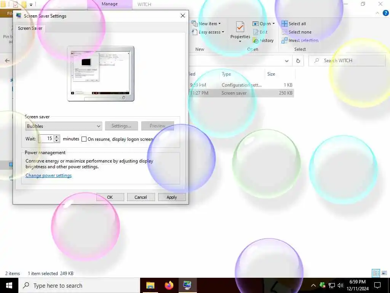Image resolution: width=390 pixels, height=293 pixels.
Task: Click the network tray icon
Action: (x=332, y=285)
